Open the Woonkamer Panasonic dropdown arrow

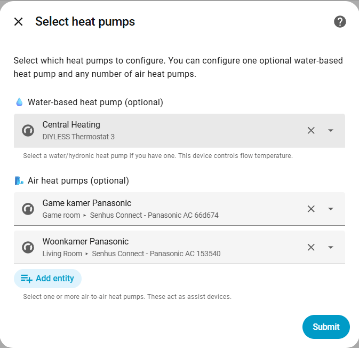click(x=331, y=247)
